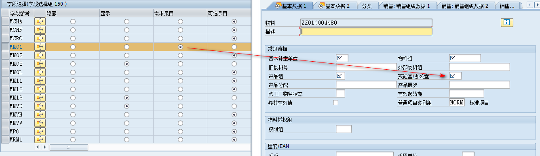The height and width of the screenshot is (156, 540).
Task: Click the arrow icon next to MM03
Action: 40,64
